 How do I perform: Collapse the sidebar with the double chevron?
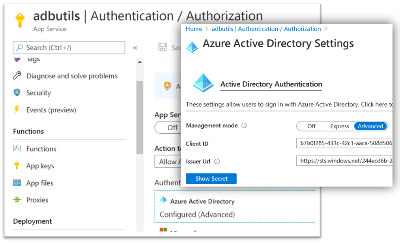(135, 47)
